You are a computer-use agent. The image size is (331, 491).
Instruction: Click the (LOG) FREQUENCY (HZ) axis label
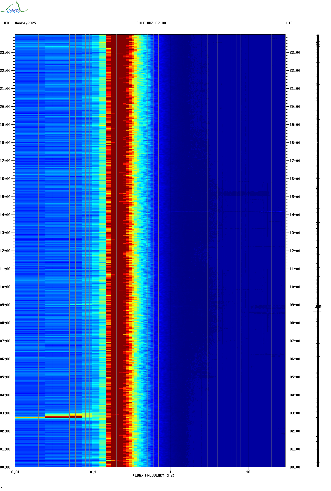point(153,475)
